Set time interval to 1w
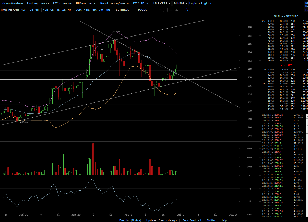The height and width of the screenshot is (222, 308). pos(23,10)
